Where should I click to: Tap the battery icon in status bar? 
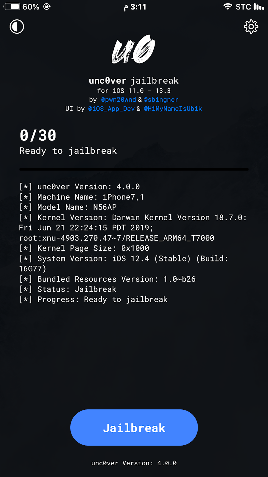click(x=12, y=7)
